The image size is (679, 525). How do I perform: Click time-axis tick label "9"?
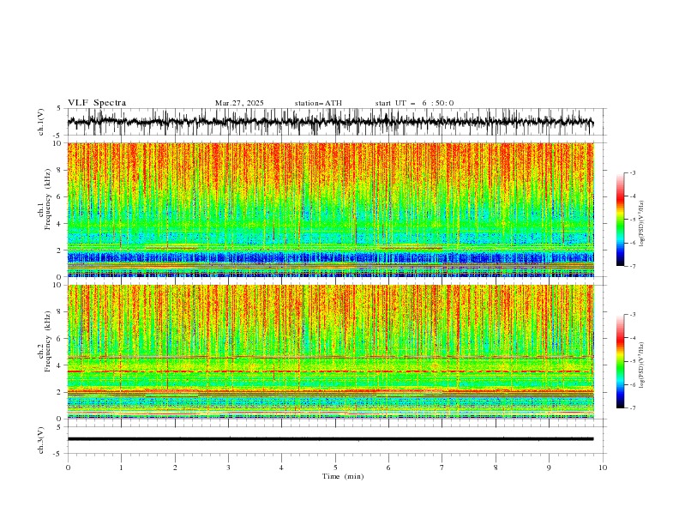click(549, 468)
